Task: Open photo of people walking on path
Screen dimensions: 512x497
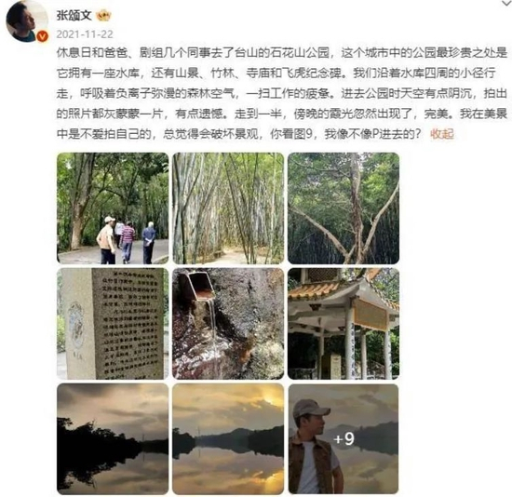Action: click(x=113, y=208)
